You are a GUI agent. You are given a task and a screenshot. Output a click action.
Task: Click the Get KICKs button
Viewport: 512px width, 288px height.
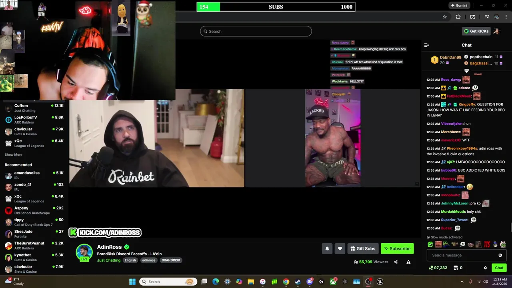click(476, 31)
